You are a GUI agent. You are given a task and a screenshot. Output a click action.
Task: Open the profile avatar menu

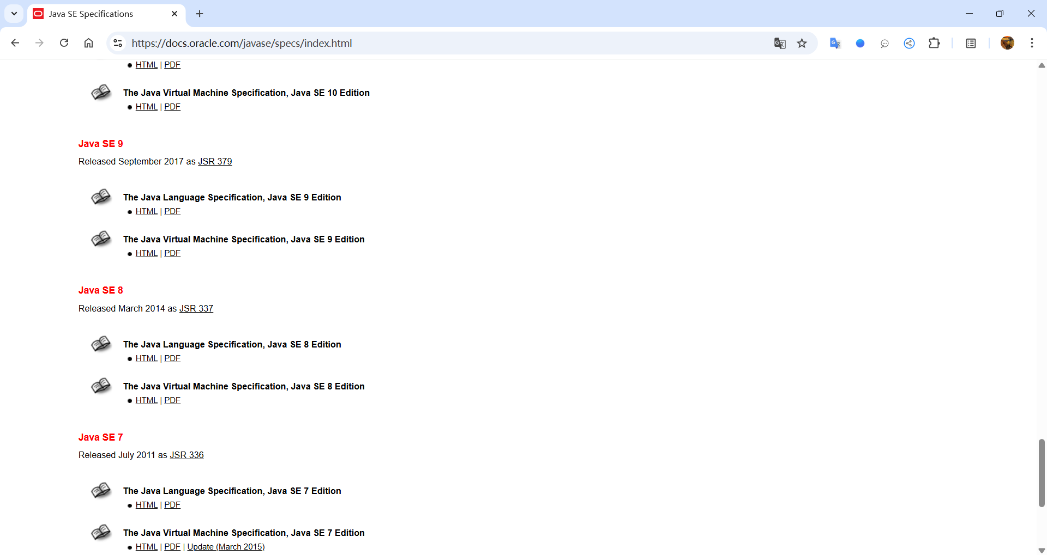[x=1007, y=43]
